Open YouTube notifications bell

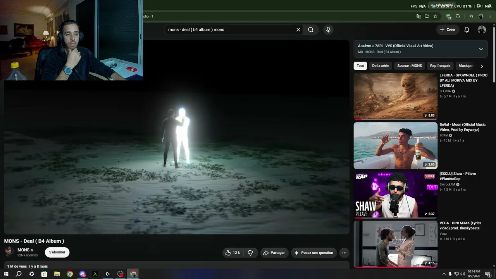(467, 30)
